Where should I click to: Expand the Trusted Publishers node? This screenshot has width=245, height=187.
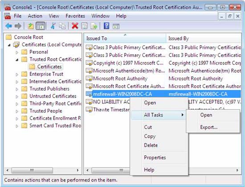pos(17,89)
